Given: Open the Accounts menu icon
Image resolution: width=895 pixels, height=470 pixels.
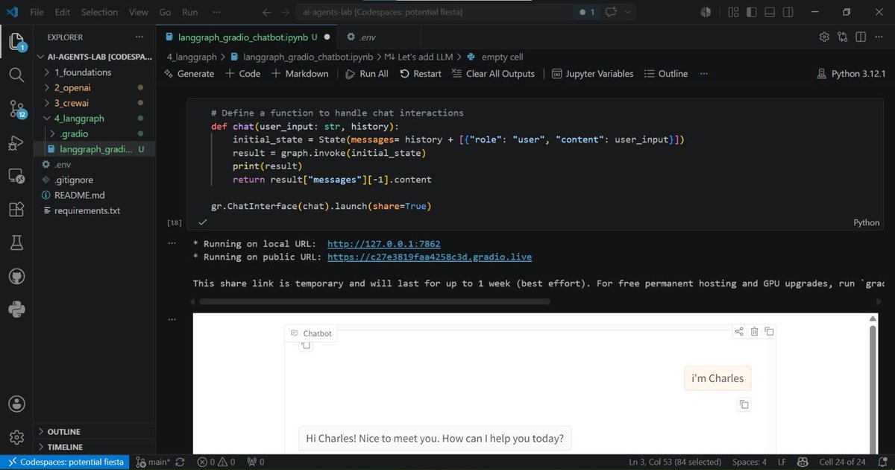Looking at the screenshot, I should point(16,404).
